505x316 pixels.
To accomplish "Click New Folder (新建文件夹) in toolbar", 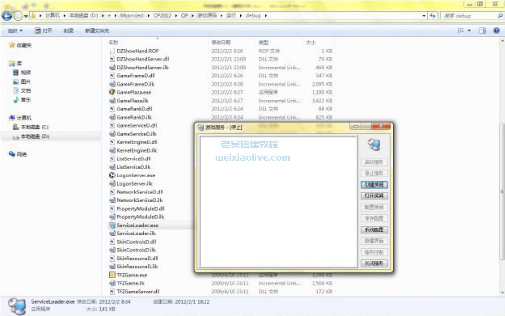I will click(x=97, y=30).
